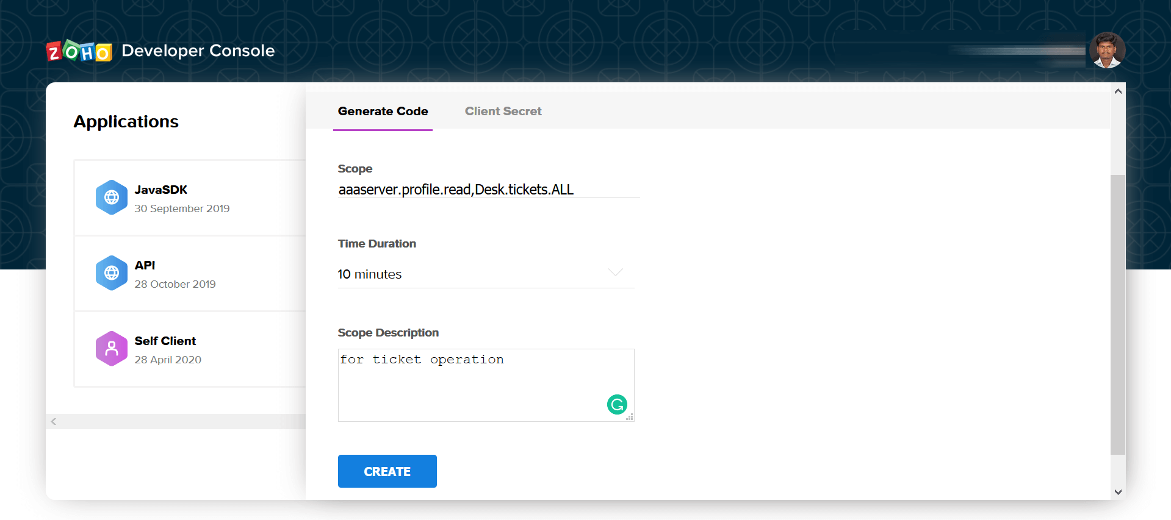Click the vertical scrollbar thumb

coord(1117,314)
